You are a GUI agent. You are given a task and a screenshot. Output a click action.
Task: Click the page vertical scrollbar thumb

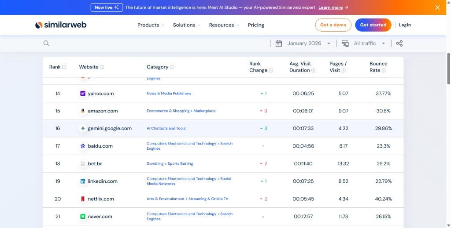coord(448,69)
